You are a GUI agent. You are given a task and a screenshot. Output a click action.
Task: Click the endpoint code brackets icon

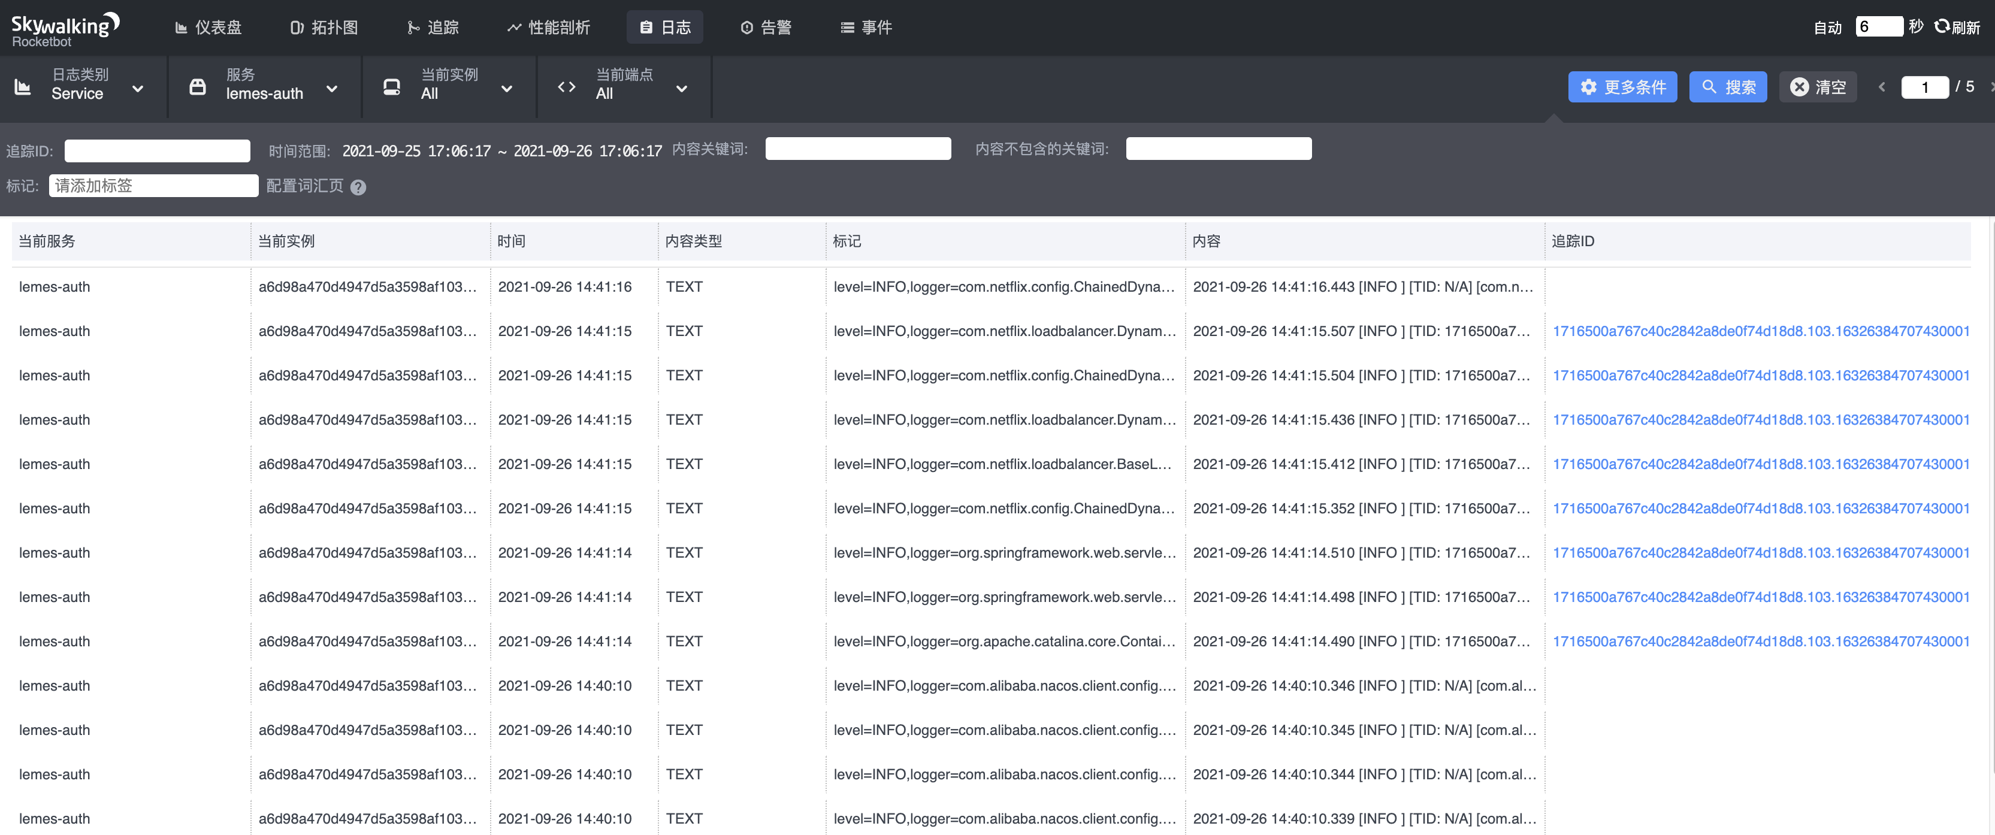pyautogui.click(x=567, y=87)
